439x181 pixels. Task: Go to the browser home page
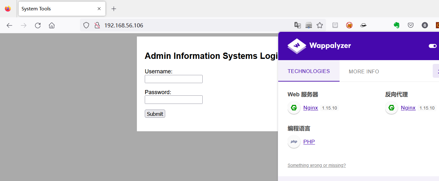pyautogui.click(x=52, y=25)
